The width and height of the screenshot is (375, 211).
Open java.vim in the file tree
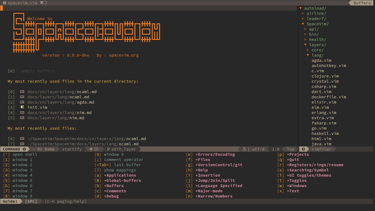tap(321, 144)
